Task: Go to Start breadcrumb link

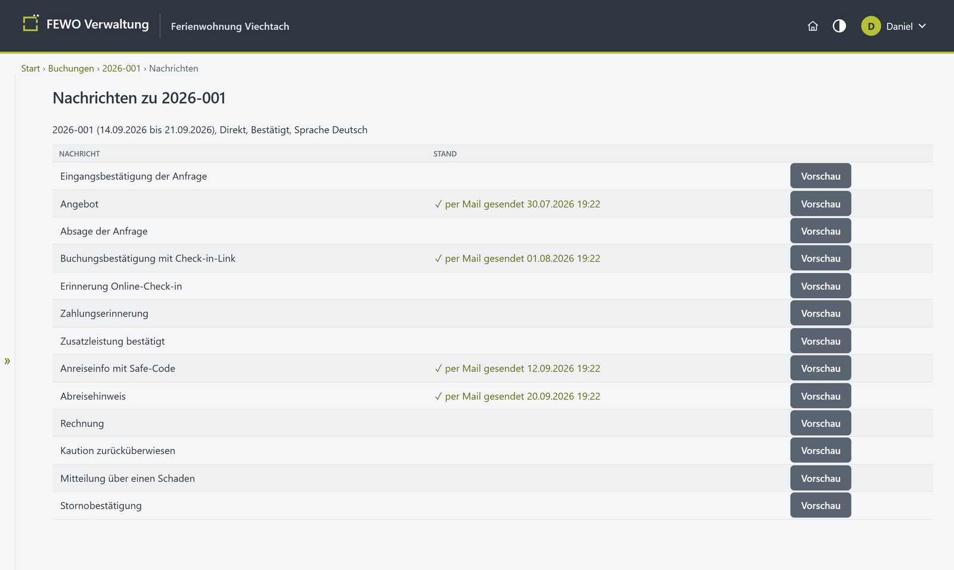Action: pyautogui.click(x=30, y=69)
